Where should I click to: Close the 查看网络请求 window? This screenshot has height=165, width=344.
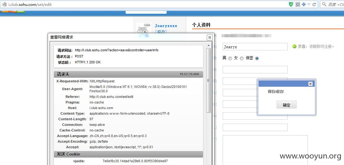[x=210, y=37]
